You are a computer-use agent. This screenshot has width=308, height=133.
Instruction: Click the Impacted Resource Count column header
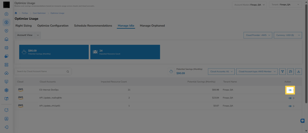click(x=114, y=81)
